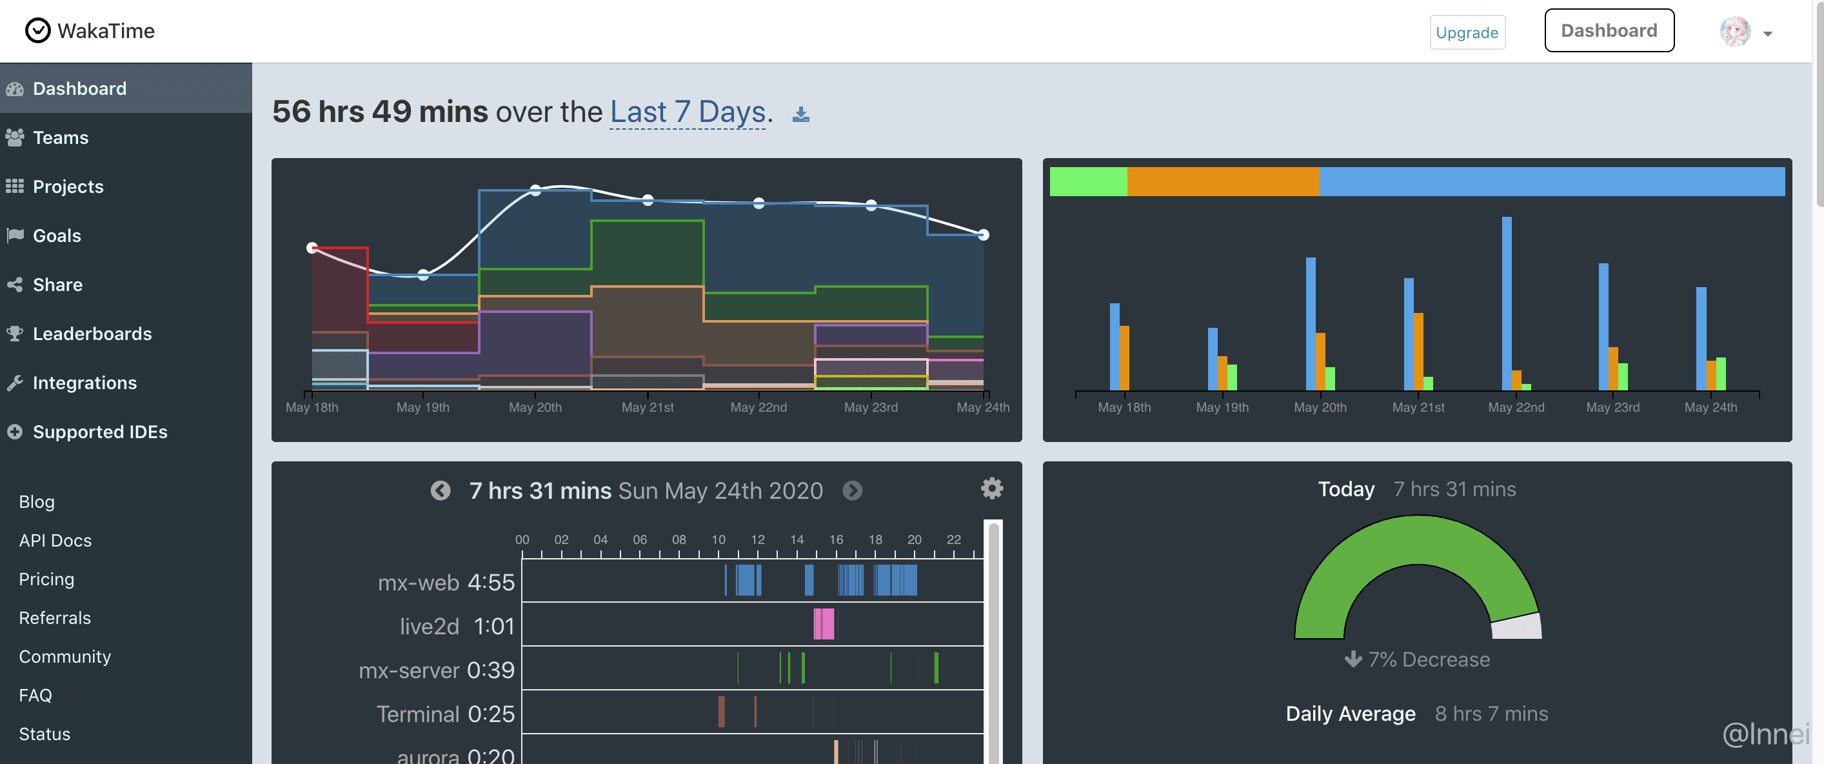Click the 7% Decrease text

tap(1429, 660)
